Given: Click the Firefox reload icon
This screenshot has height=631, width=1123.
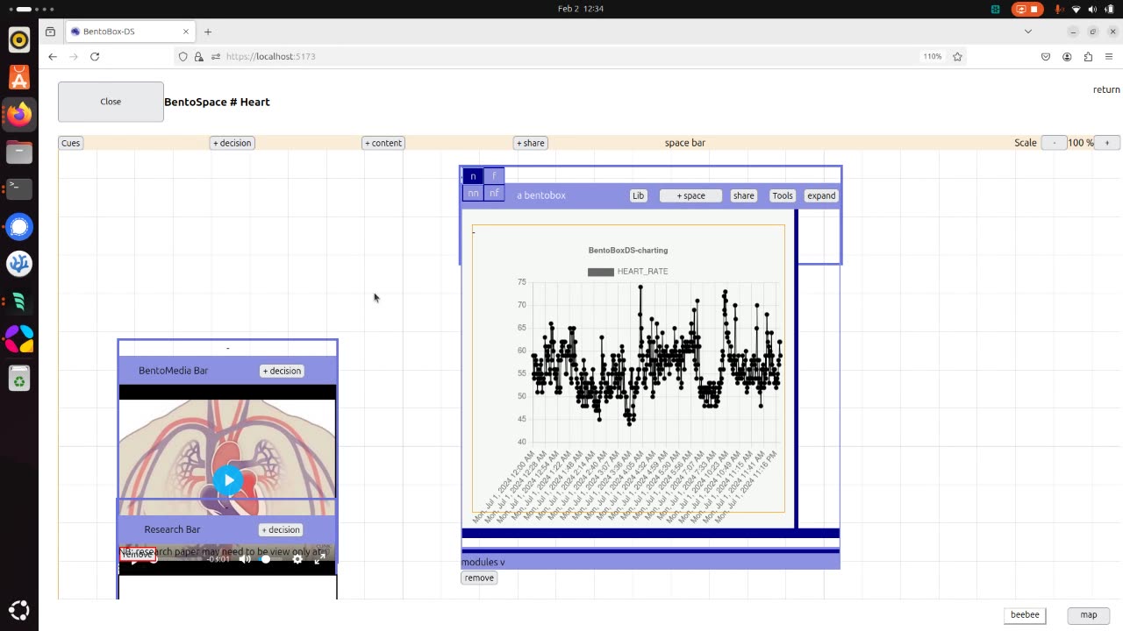Looking at the screenshot, I should click(x=95, y=56).
